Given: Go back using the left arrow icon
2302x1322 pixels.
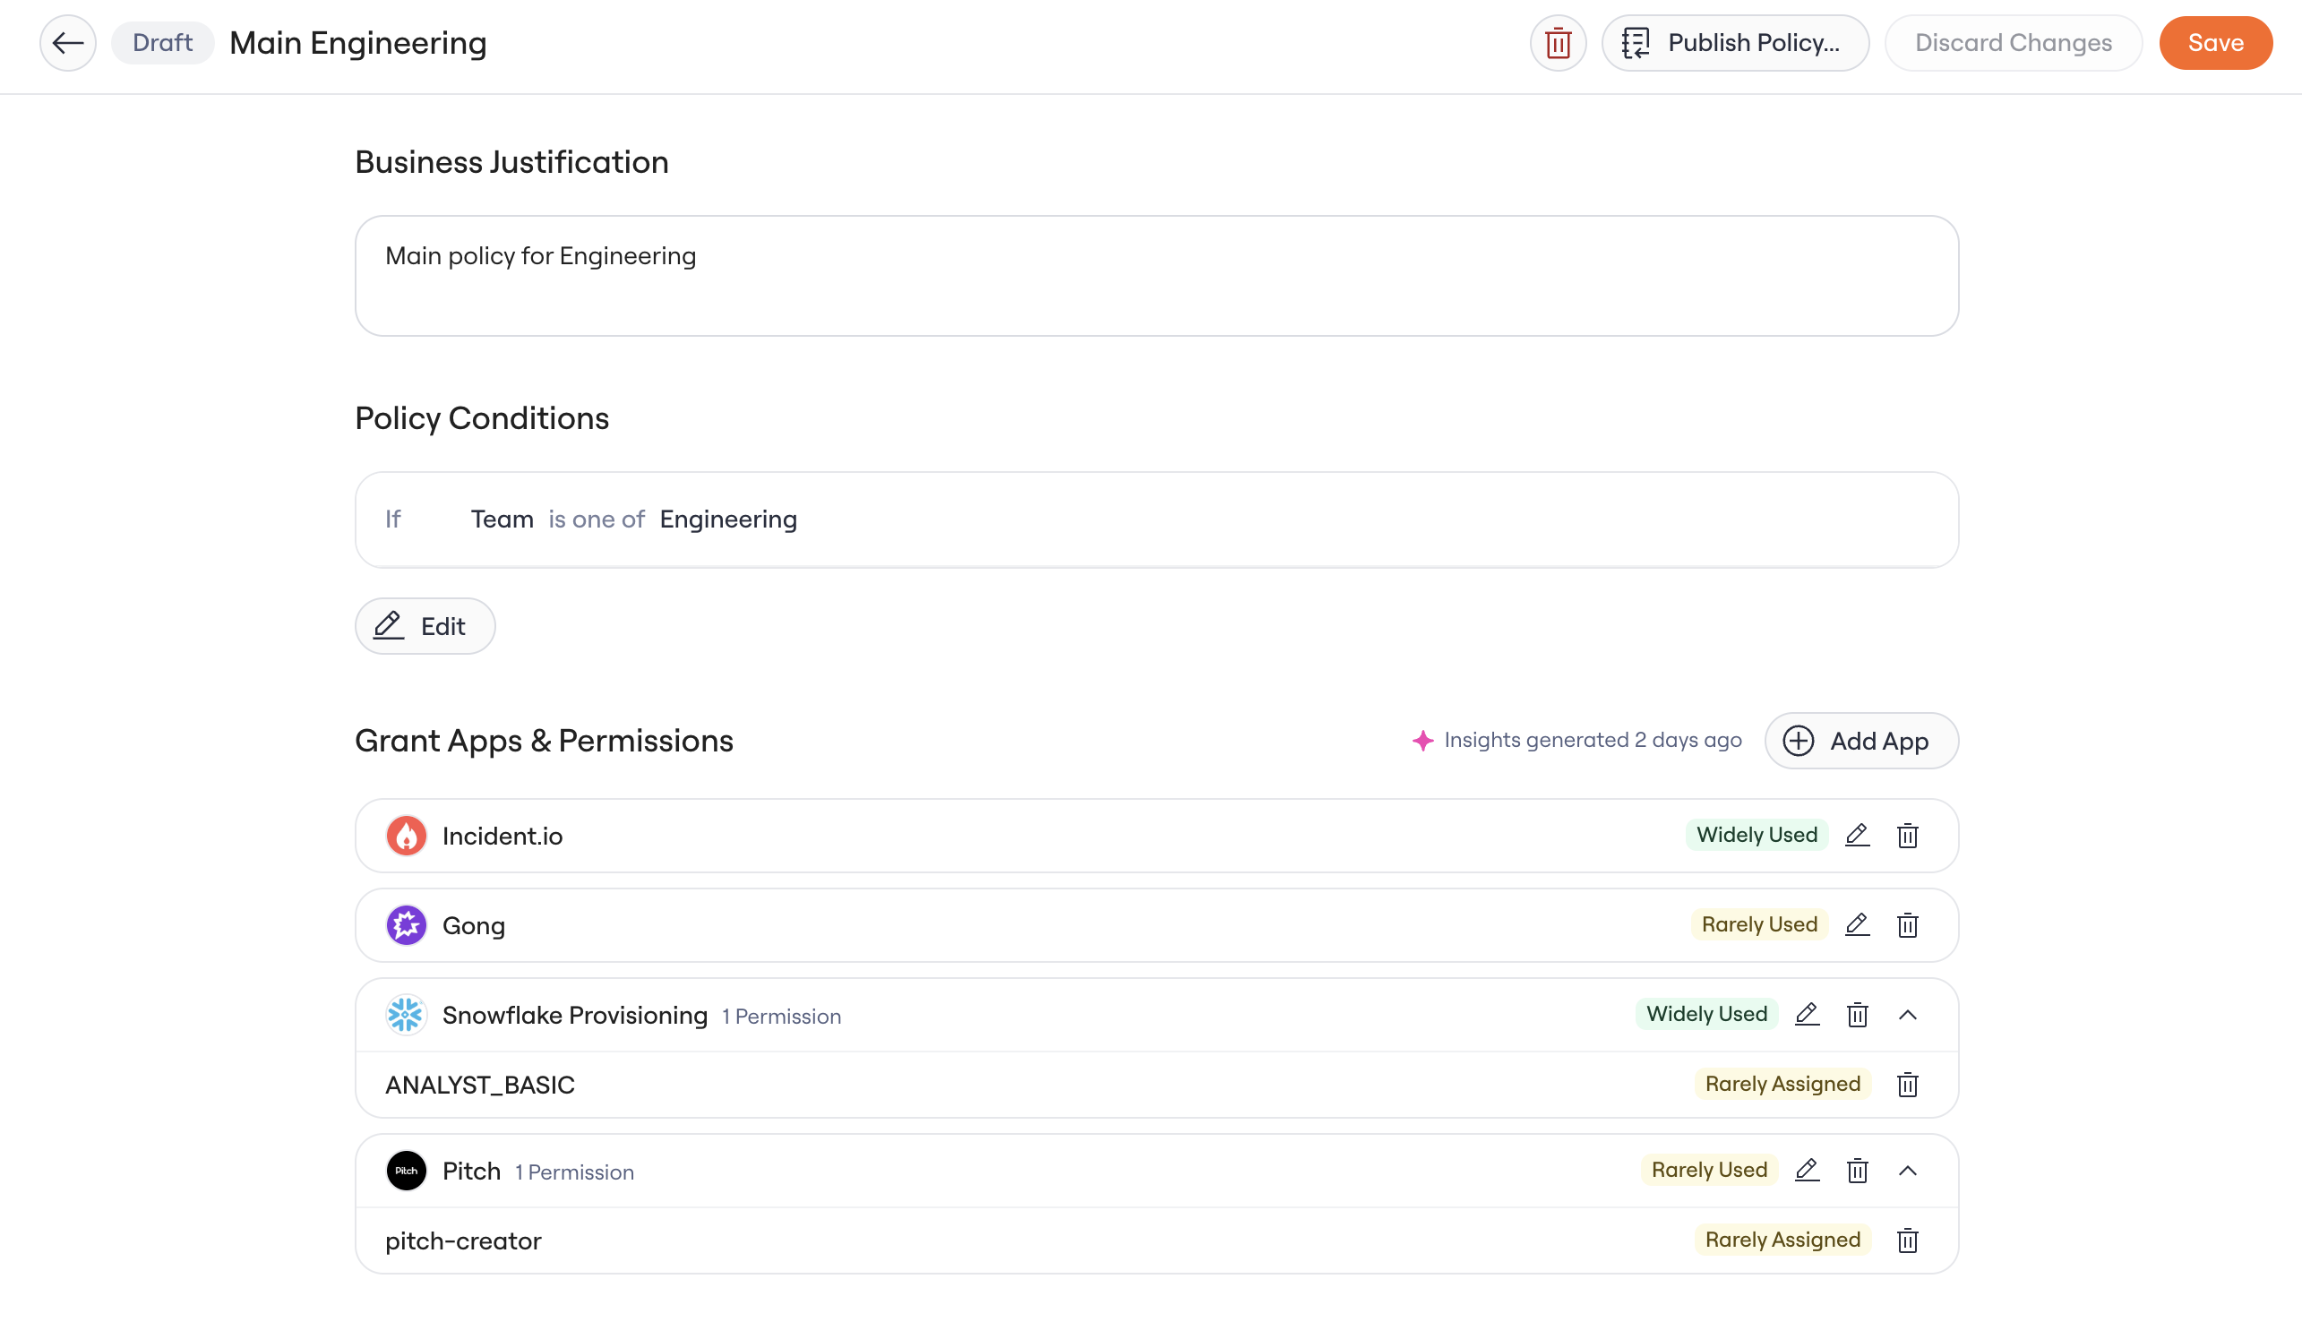Looking at the screenshot, I should tap(68, 43).
